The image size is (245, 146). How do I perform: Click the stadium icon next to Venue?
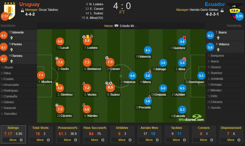tap(116, 26)
